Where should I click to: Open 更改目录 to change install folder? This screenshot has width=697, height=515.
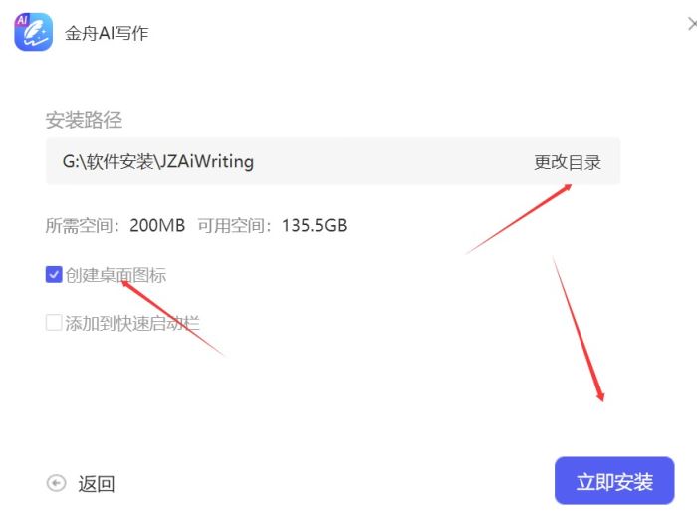(568, 162)
